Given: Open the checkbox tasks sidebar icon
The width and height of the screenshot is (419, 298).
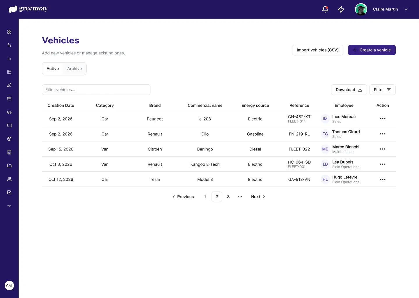Looking at the screenshot, I should [9, 192].
